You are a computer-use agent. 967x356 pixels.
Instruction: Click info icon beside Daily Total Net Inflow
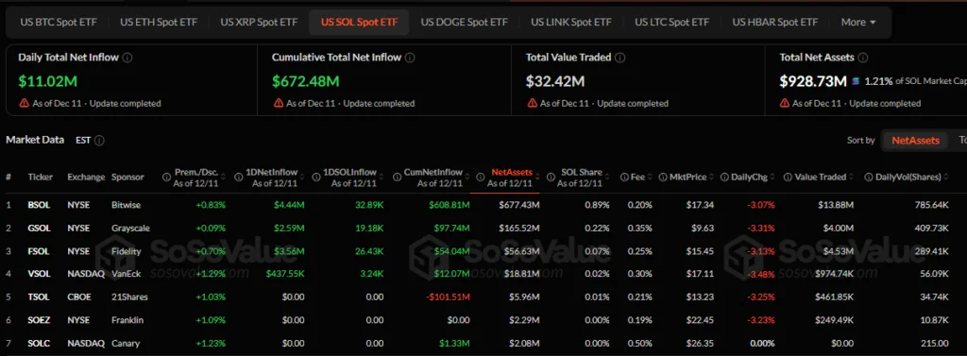click(x=127, y=58)
